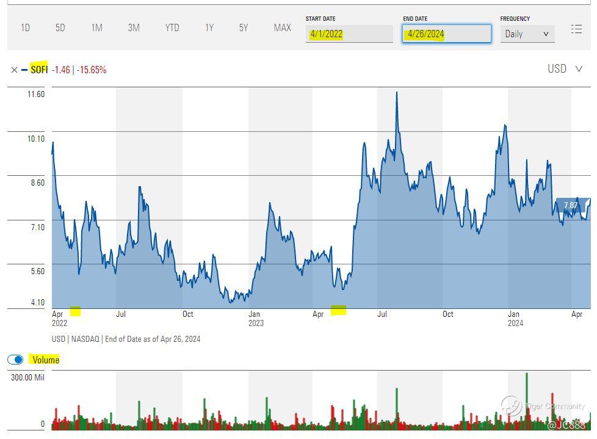Click the Volume label text
The width and height of the screenshot is (597, 439).
click(46, 360)
